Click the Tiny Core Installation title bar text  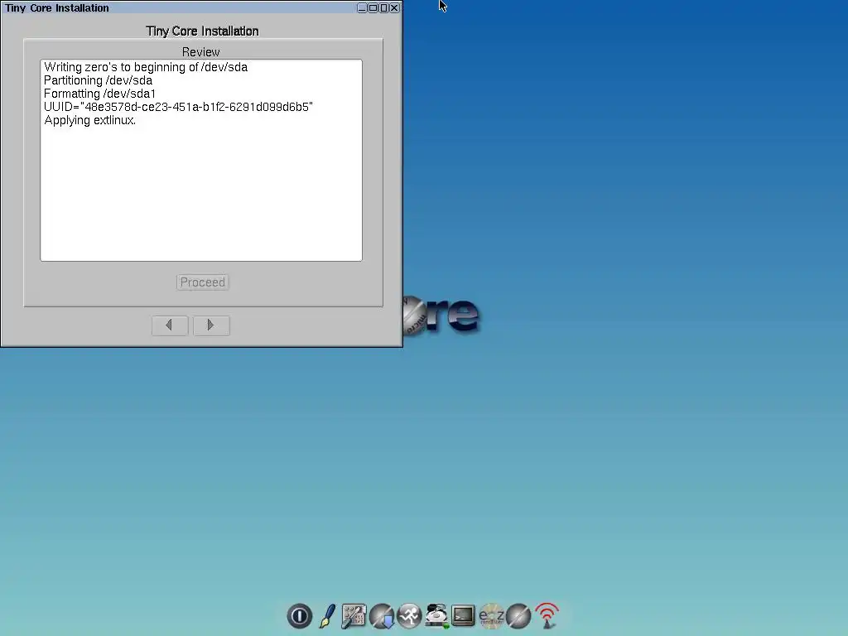[57, 8]
